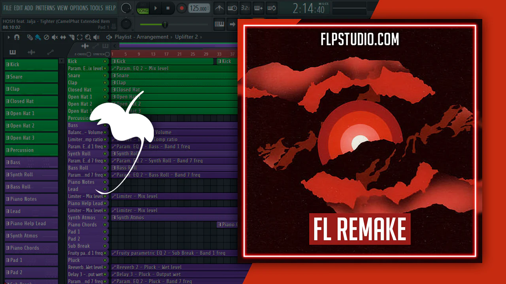Open the playlist options menu arrow
Viewport: 506px width, 284px height.
[x=9, y=37]
